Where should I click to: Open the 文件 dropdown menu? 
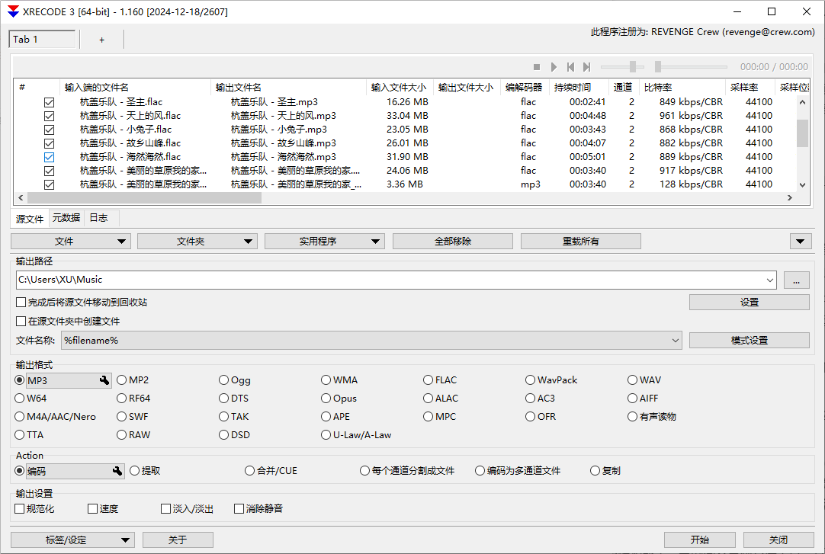tap(70, 241)
